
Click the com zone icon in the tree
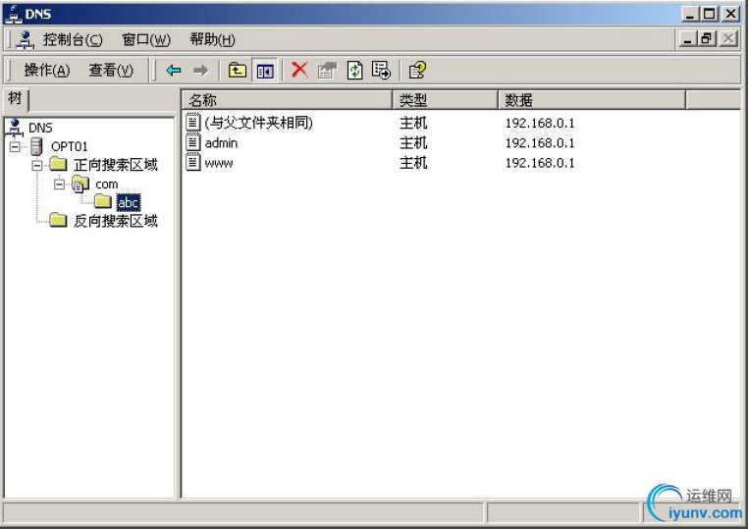[x=80, y=185]
